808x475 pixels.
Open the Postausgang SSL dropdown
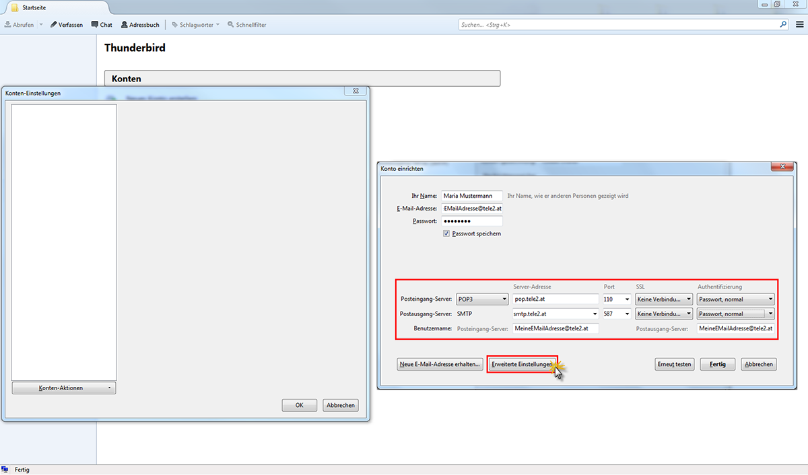coord(664,314)
